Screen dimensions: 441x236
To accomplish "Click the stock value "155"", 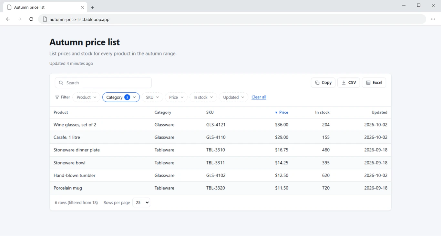I will [x=326, y=137].
